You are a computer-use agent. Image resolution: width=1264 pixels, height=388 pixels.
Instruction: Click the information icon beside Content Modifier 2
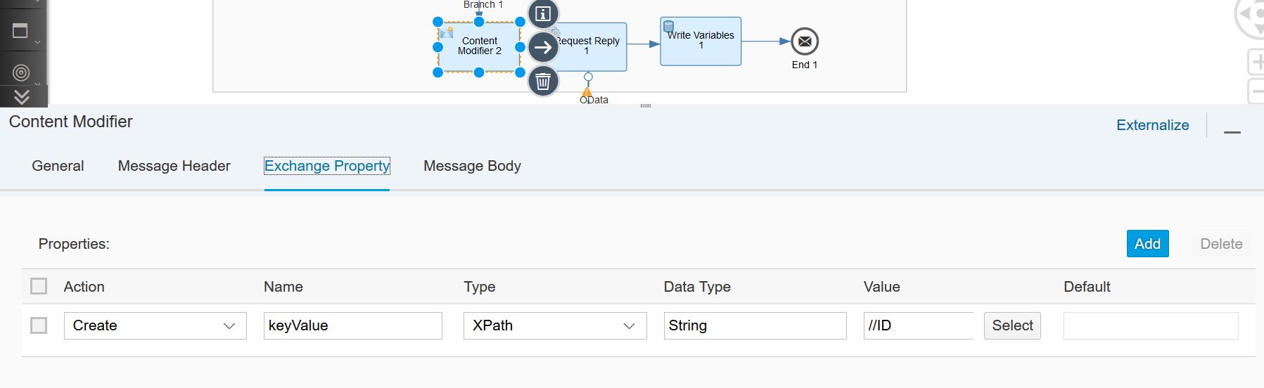pos(543,13)
